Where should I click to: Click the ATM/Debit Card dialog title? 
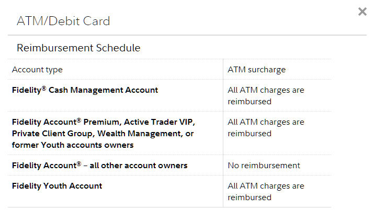pos(63,21)
